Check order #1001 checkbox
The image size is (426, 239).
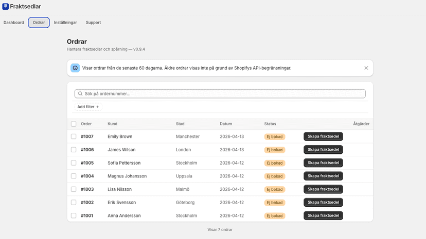[74, 216]
